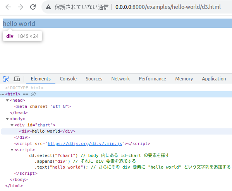The width and height of the screenshot is (232, 191).
Task: Select the closing </html> tag row
Action: coord(14,186)
